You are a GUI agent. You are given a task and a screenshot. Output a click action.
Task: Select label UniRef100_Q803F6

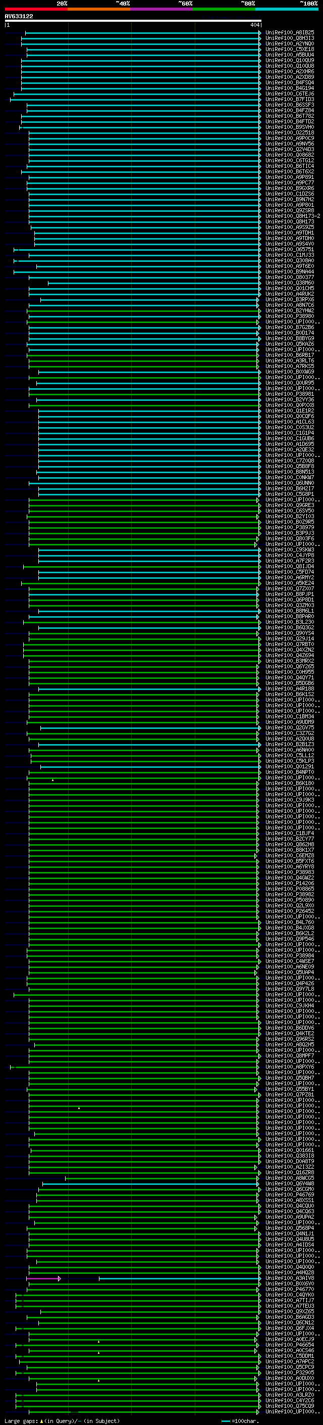[290, 539]
